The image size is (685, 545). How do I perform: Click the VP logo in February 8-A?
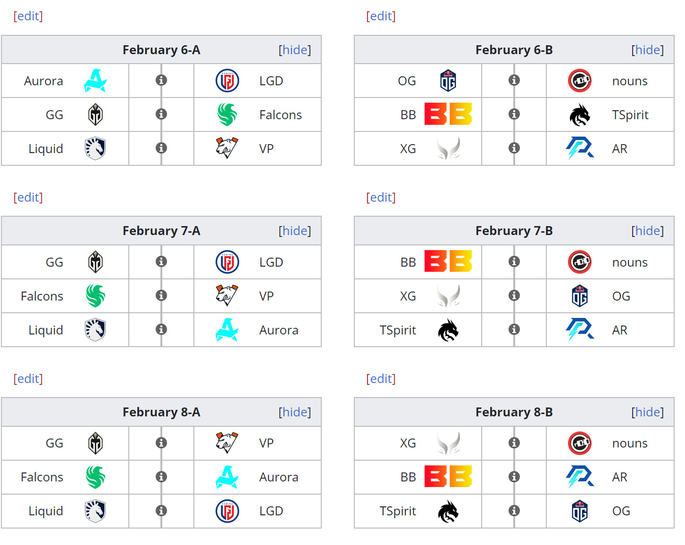(227, 443)
